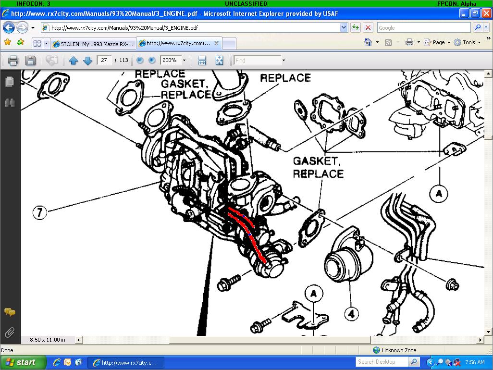Image resolution: width=493 pixels, height=370 pixels.
Task: Zoom out with the minus button
Action: (x=140, y=61)
